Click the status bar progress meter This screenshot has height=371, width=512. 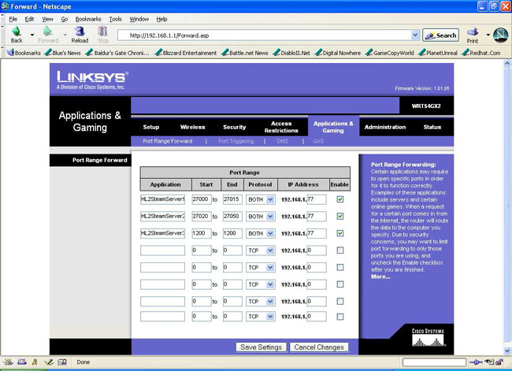pos(434,362)
